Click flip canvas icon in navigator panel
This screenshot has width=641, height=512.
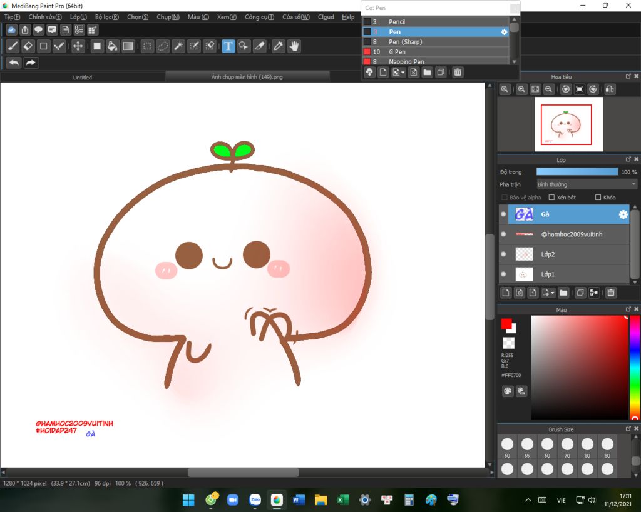pos(610,89)
